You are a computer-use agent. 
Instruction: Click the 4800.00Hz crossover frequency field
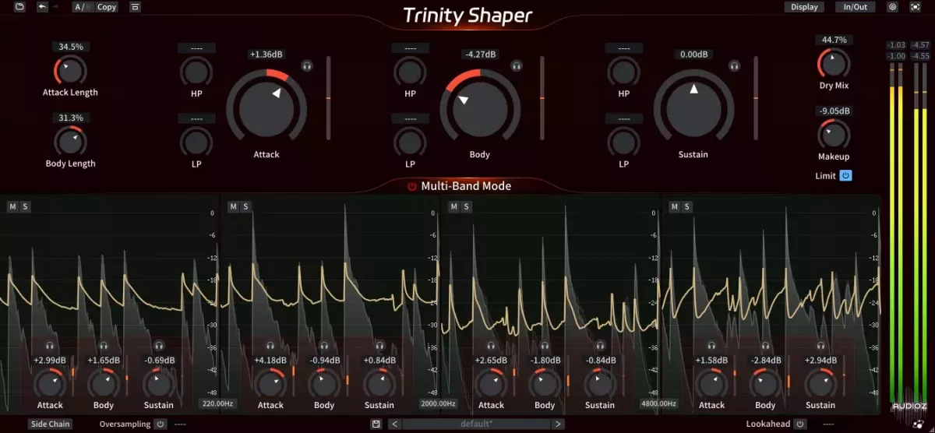coord(659,403)
